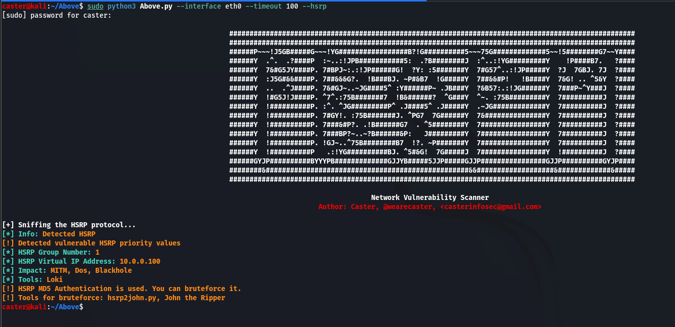
Task: Click the command 'sudo python3 Above.py' text
Action: pos(129,6)
